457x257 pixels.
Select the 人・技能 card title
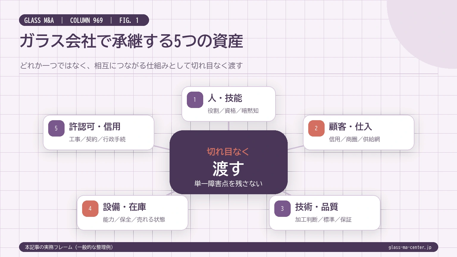coord(225,98)
